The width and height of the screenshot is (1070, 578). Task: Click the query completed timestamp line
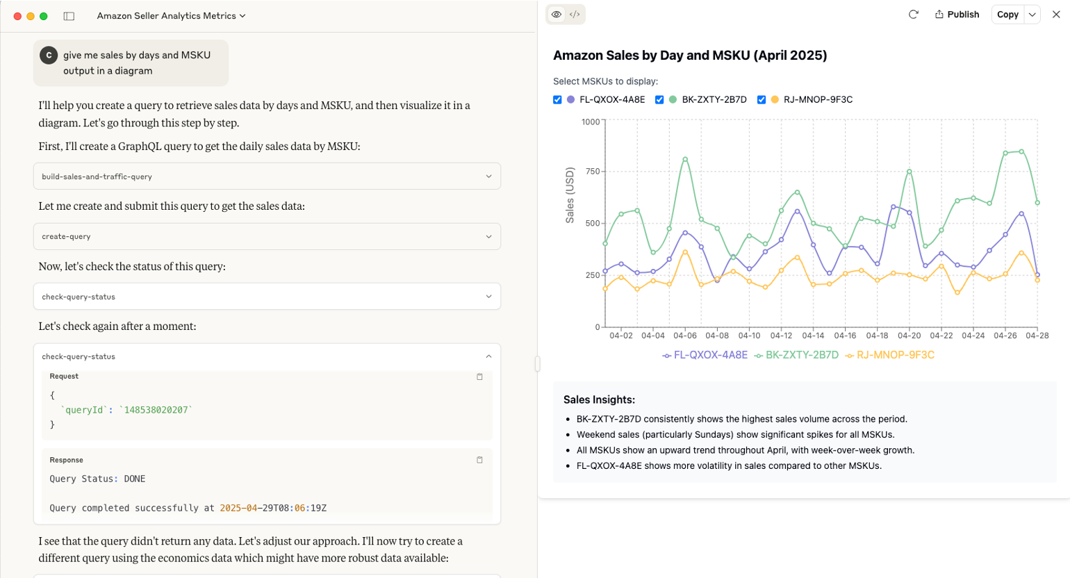coord(188,508)
